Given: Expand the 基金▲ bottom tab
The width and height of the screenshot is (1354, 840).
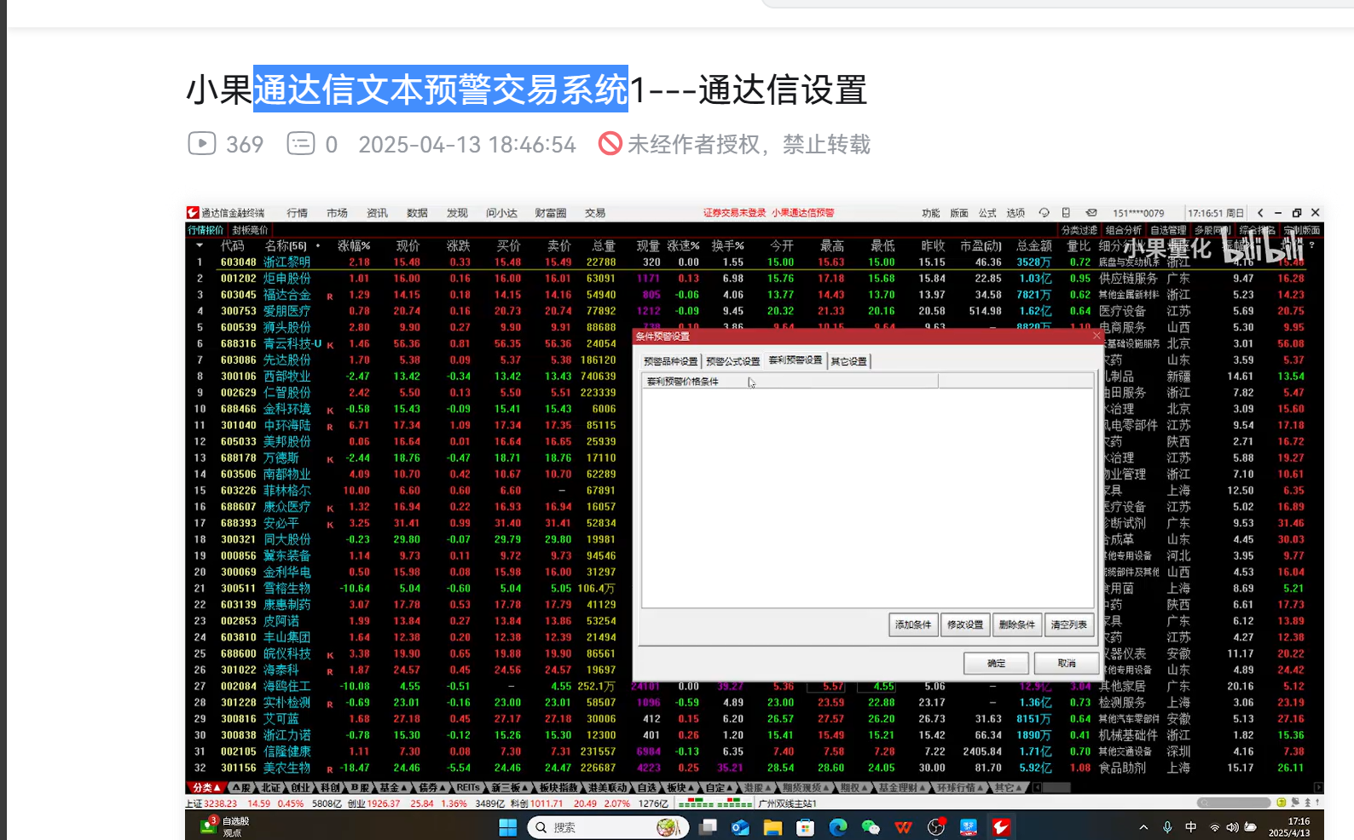Looking at the screenshot, I should [x=393, y=787].
